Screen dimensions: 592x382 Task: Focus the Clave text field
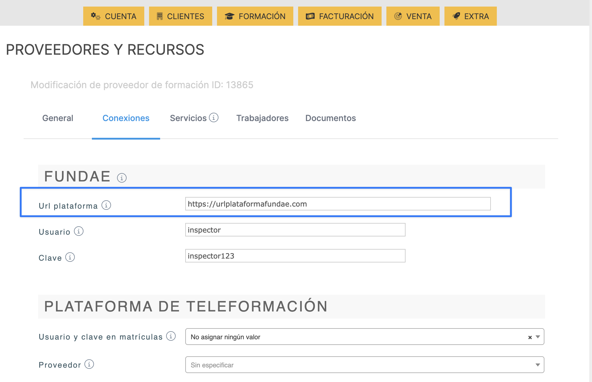(x=295, y=256)
